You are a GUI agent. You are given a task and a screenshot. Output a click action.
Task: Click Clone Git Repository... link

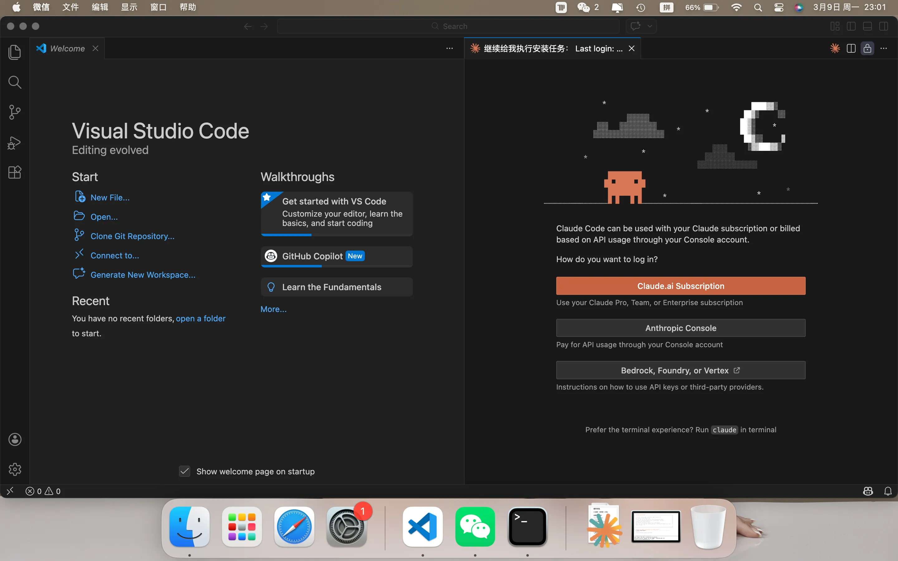click(x=132, y=236)
